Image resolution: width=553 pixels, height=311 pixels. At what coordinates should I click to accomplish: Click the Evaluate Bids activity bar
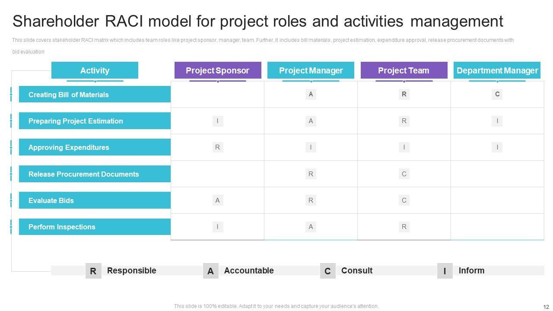click(x=95, y=200)
